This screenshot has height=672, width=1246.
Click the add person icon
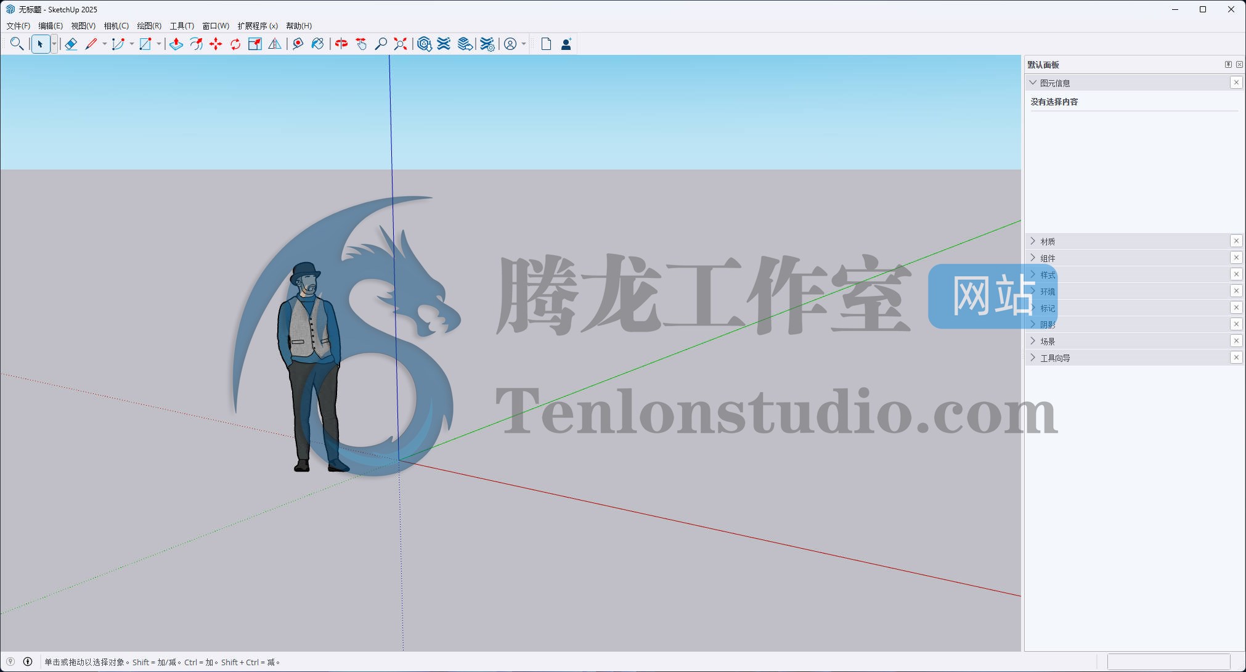point(566,44)
